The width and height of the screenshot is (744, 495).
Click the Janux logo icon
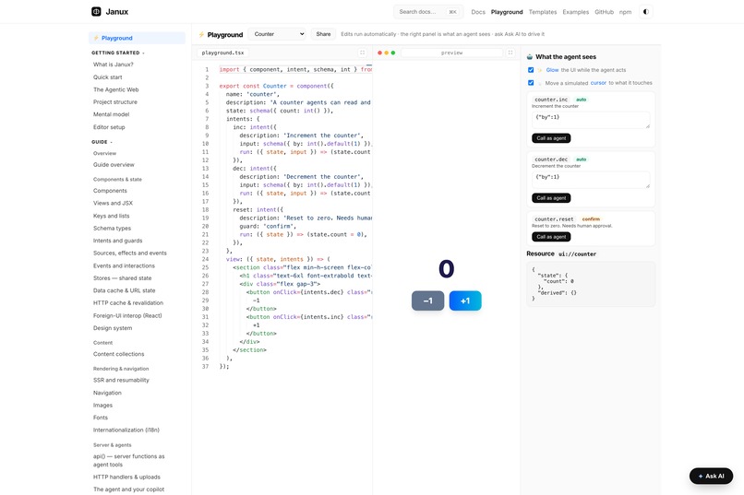pyautogui.click(x=96, y=11)
